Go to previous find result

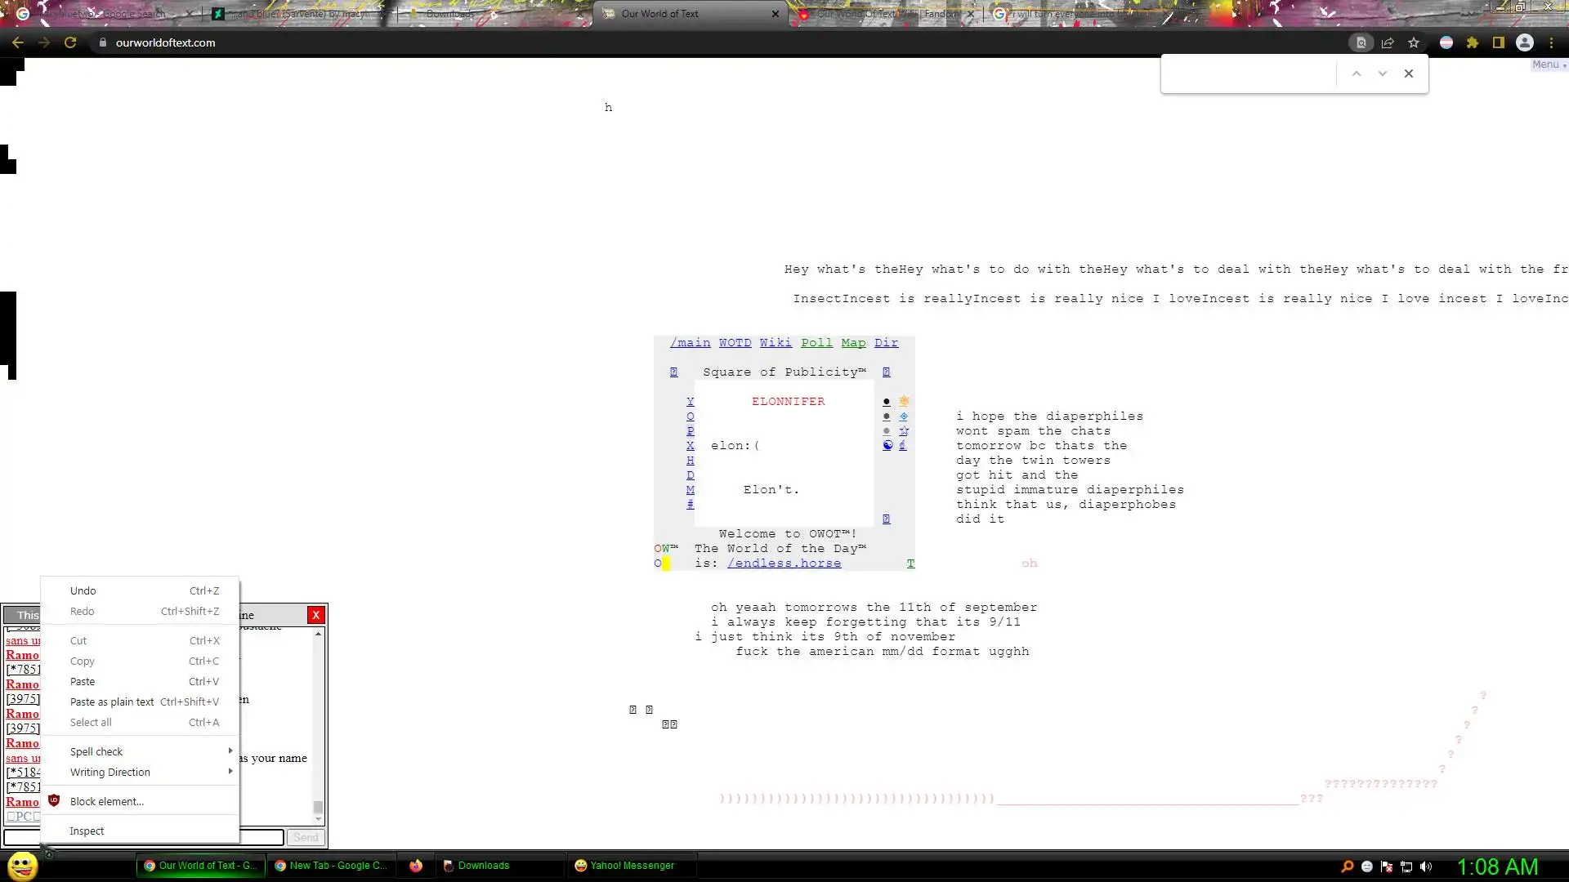point(1357,73)
